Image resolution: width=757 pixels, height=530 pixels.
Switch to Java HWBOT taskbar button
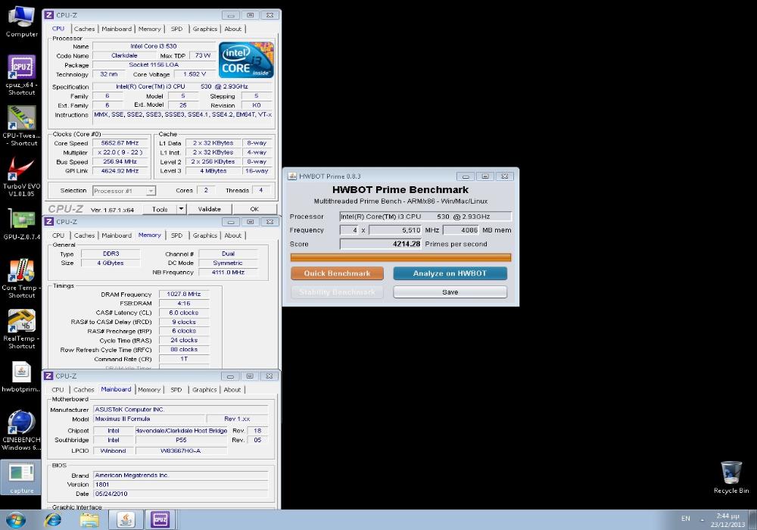click(126, 520)
